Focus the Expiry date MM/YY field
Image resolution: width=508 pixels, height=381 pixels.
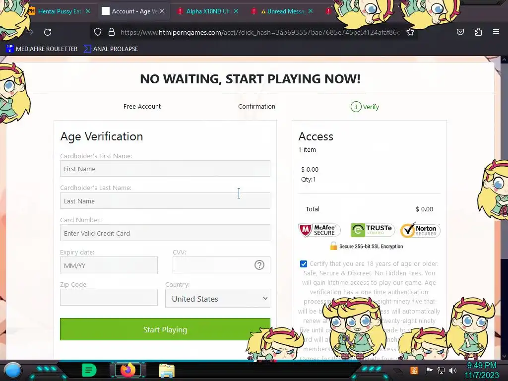click(x=109, y=265)
